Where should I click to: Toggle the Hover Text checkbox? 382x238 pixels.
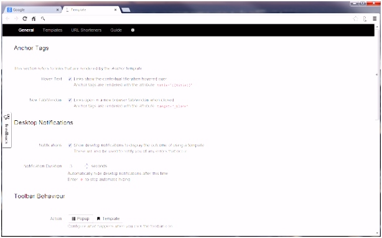[x=70, y=79]
